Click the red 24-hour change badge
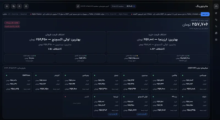The height and width of the screenshot is (120, 220). [12, 26]
